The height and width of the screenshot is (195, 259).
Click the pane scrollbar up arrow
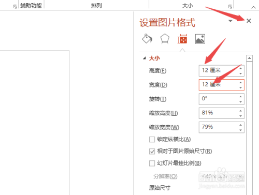pos(249,58)
